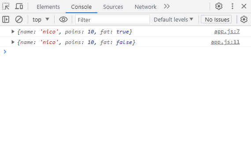Create a live expression with eye icon
The height and width of the screenshot is (161, 251).
click(x=63, y=19)
